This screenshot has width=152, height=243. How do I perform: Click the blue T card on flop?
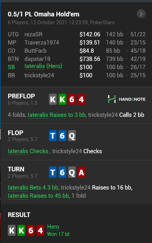(x=53, y=136)
